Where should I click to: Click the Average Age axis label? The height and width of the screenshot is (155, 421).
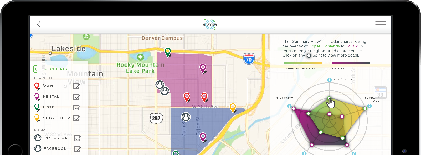(x=372, y=99)
